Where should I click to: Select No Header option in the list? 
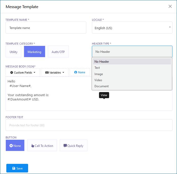click(102, 62)
